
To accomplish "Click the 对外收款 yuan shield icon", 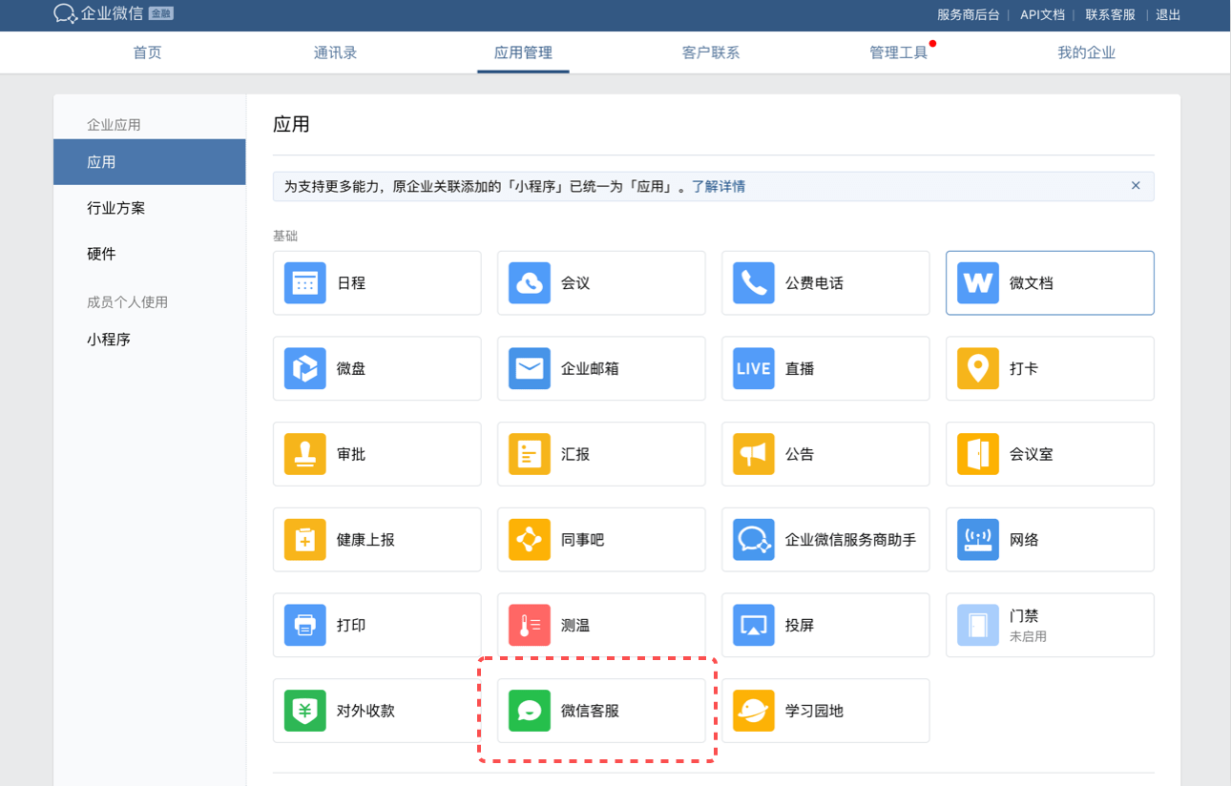I will pyautogui.click(x=304, y=711).
